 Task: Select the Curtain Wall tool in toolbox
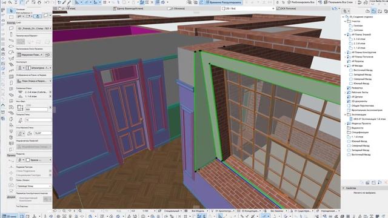[11, 77]
